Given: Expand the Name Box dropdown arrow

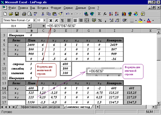Looking at the screenshot, I should pyautogui.click(x=29, y=26).
